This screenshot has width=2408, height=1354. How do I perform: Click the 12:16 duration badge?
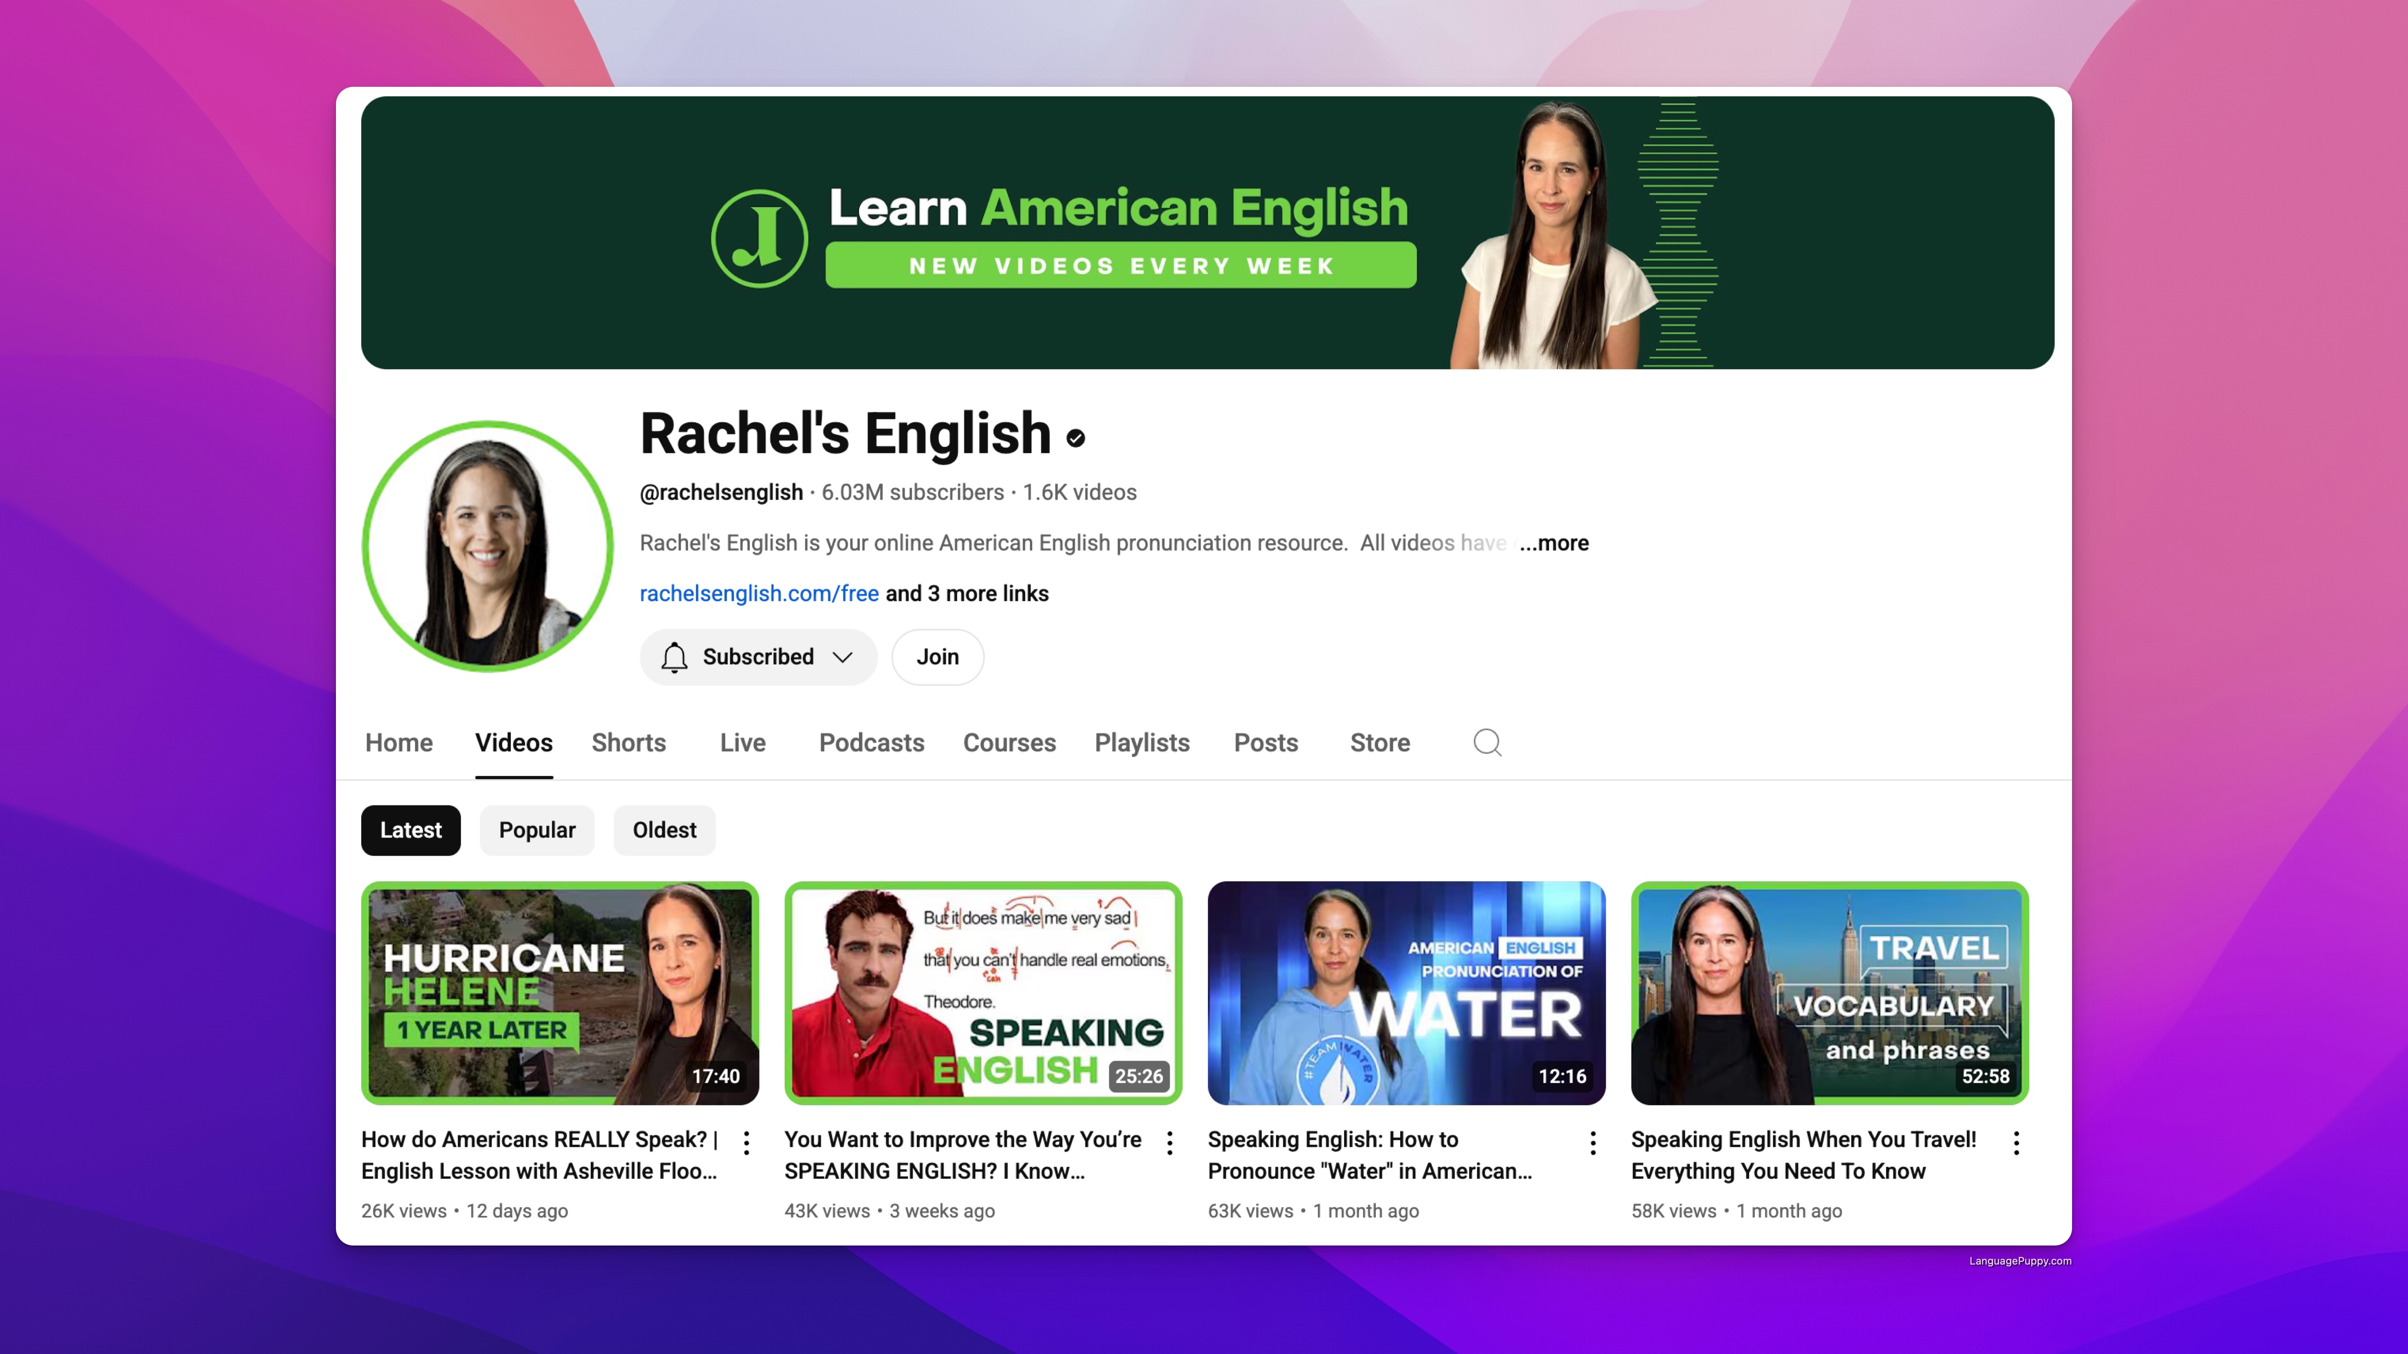pos(1563,1076)
